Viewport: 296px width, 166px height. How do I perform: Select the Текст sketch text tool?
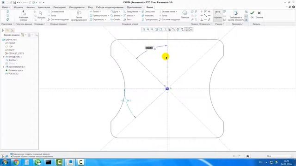[128, 19]
